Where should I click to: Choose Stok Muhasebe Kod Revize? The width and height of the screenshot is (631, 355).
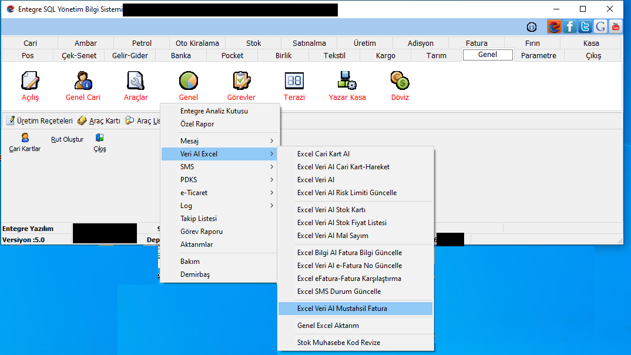tap(355, 343)
